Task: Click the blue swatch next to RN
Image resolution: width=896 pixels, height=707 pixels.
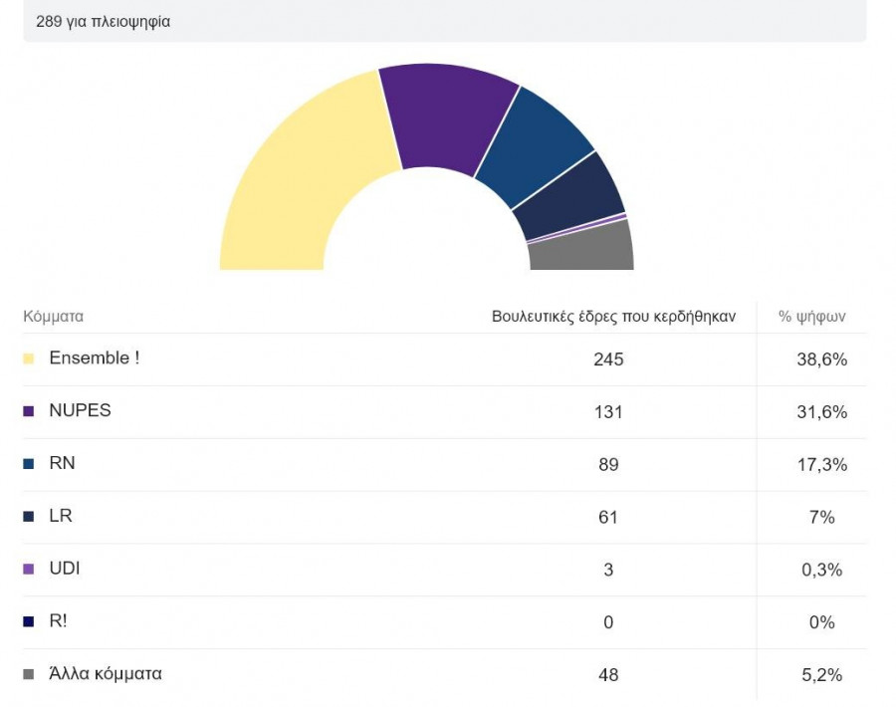Action: (29, 464)
